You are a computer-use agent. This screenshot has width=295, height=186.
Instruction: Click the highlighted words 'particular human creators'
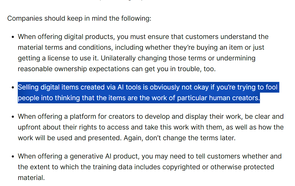[x=218, y=98]
